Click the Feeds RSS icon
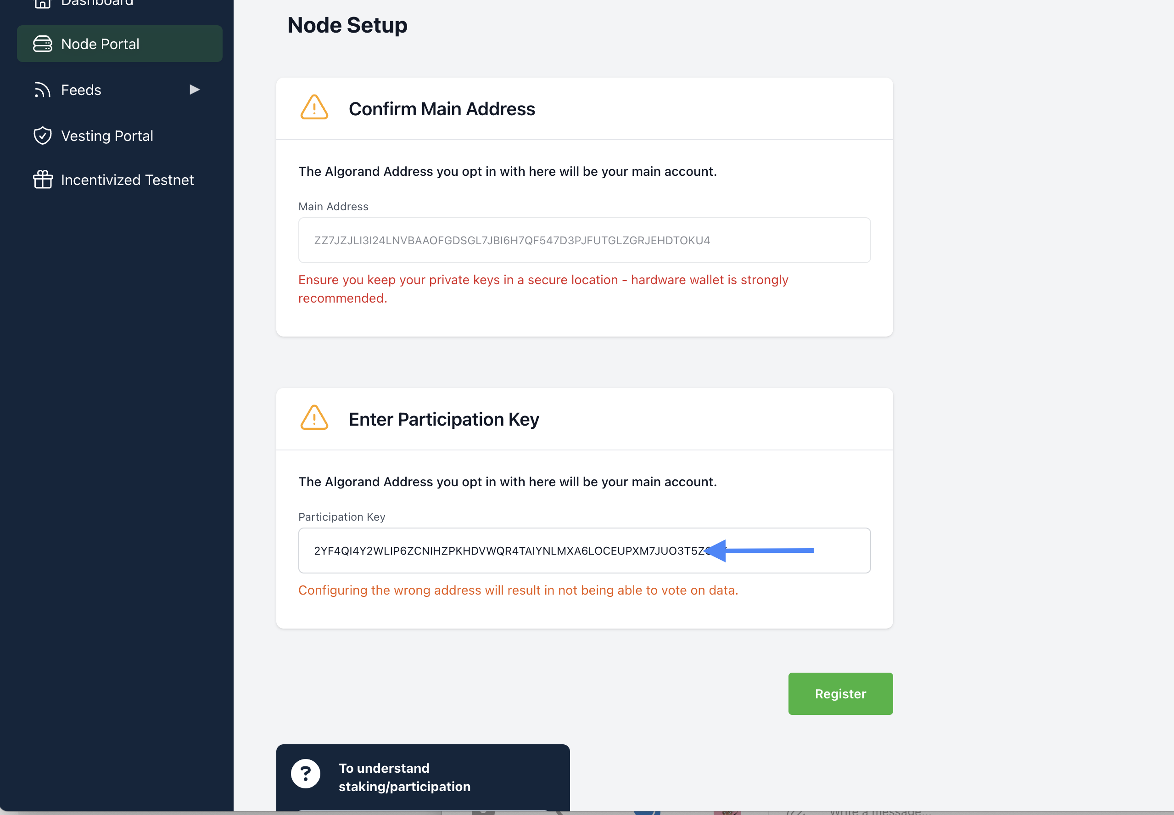 (x=42, y=90)
